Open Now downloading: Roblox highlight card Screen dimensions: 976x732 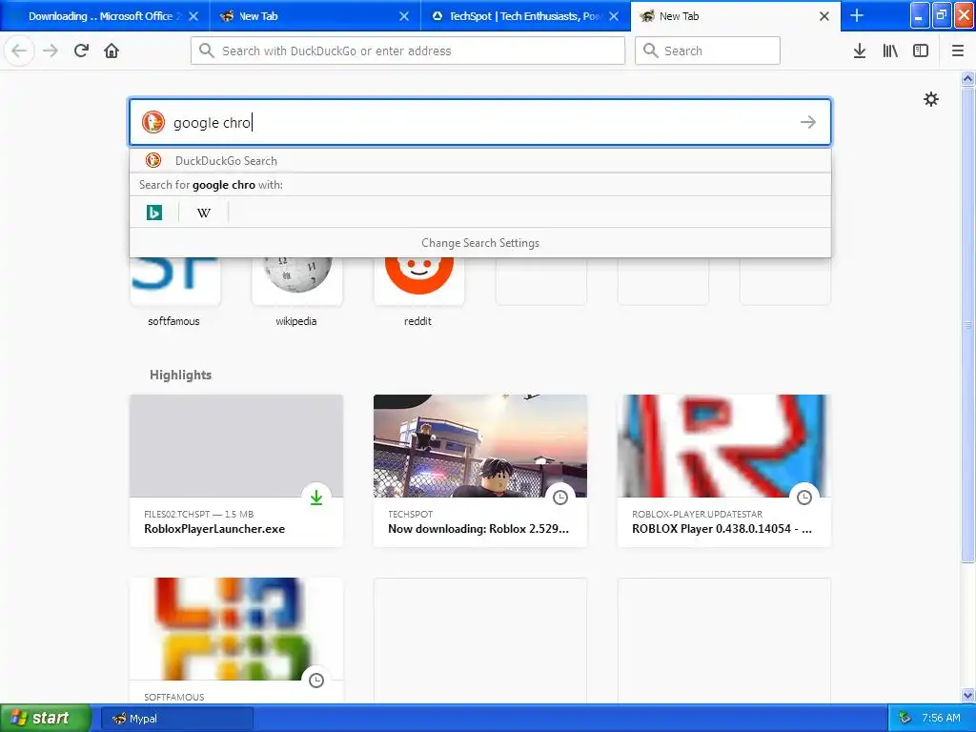pos(480,471)
